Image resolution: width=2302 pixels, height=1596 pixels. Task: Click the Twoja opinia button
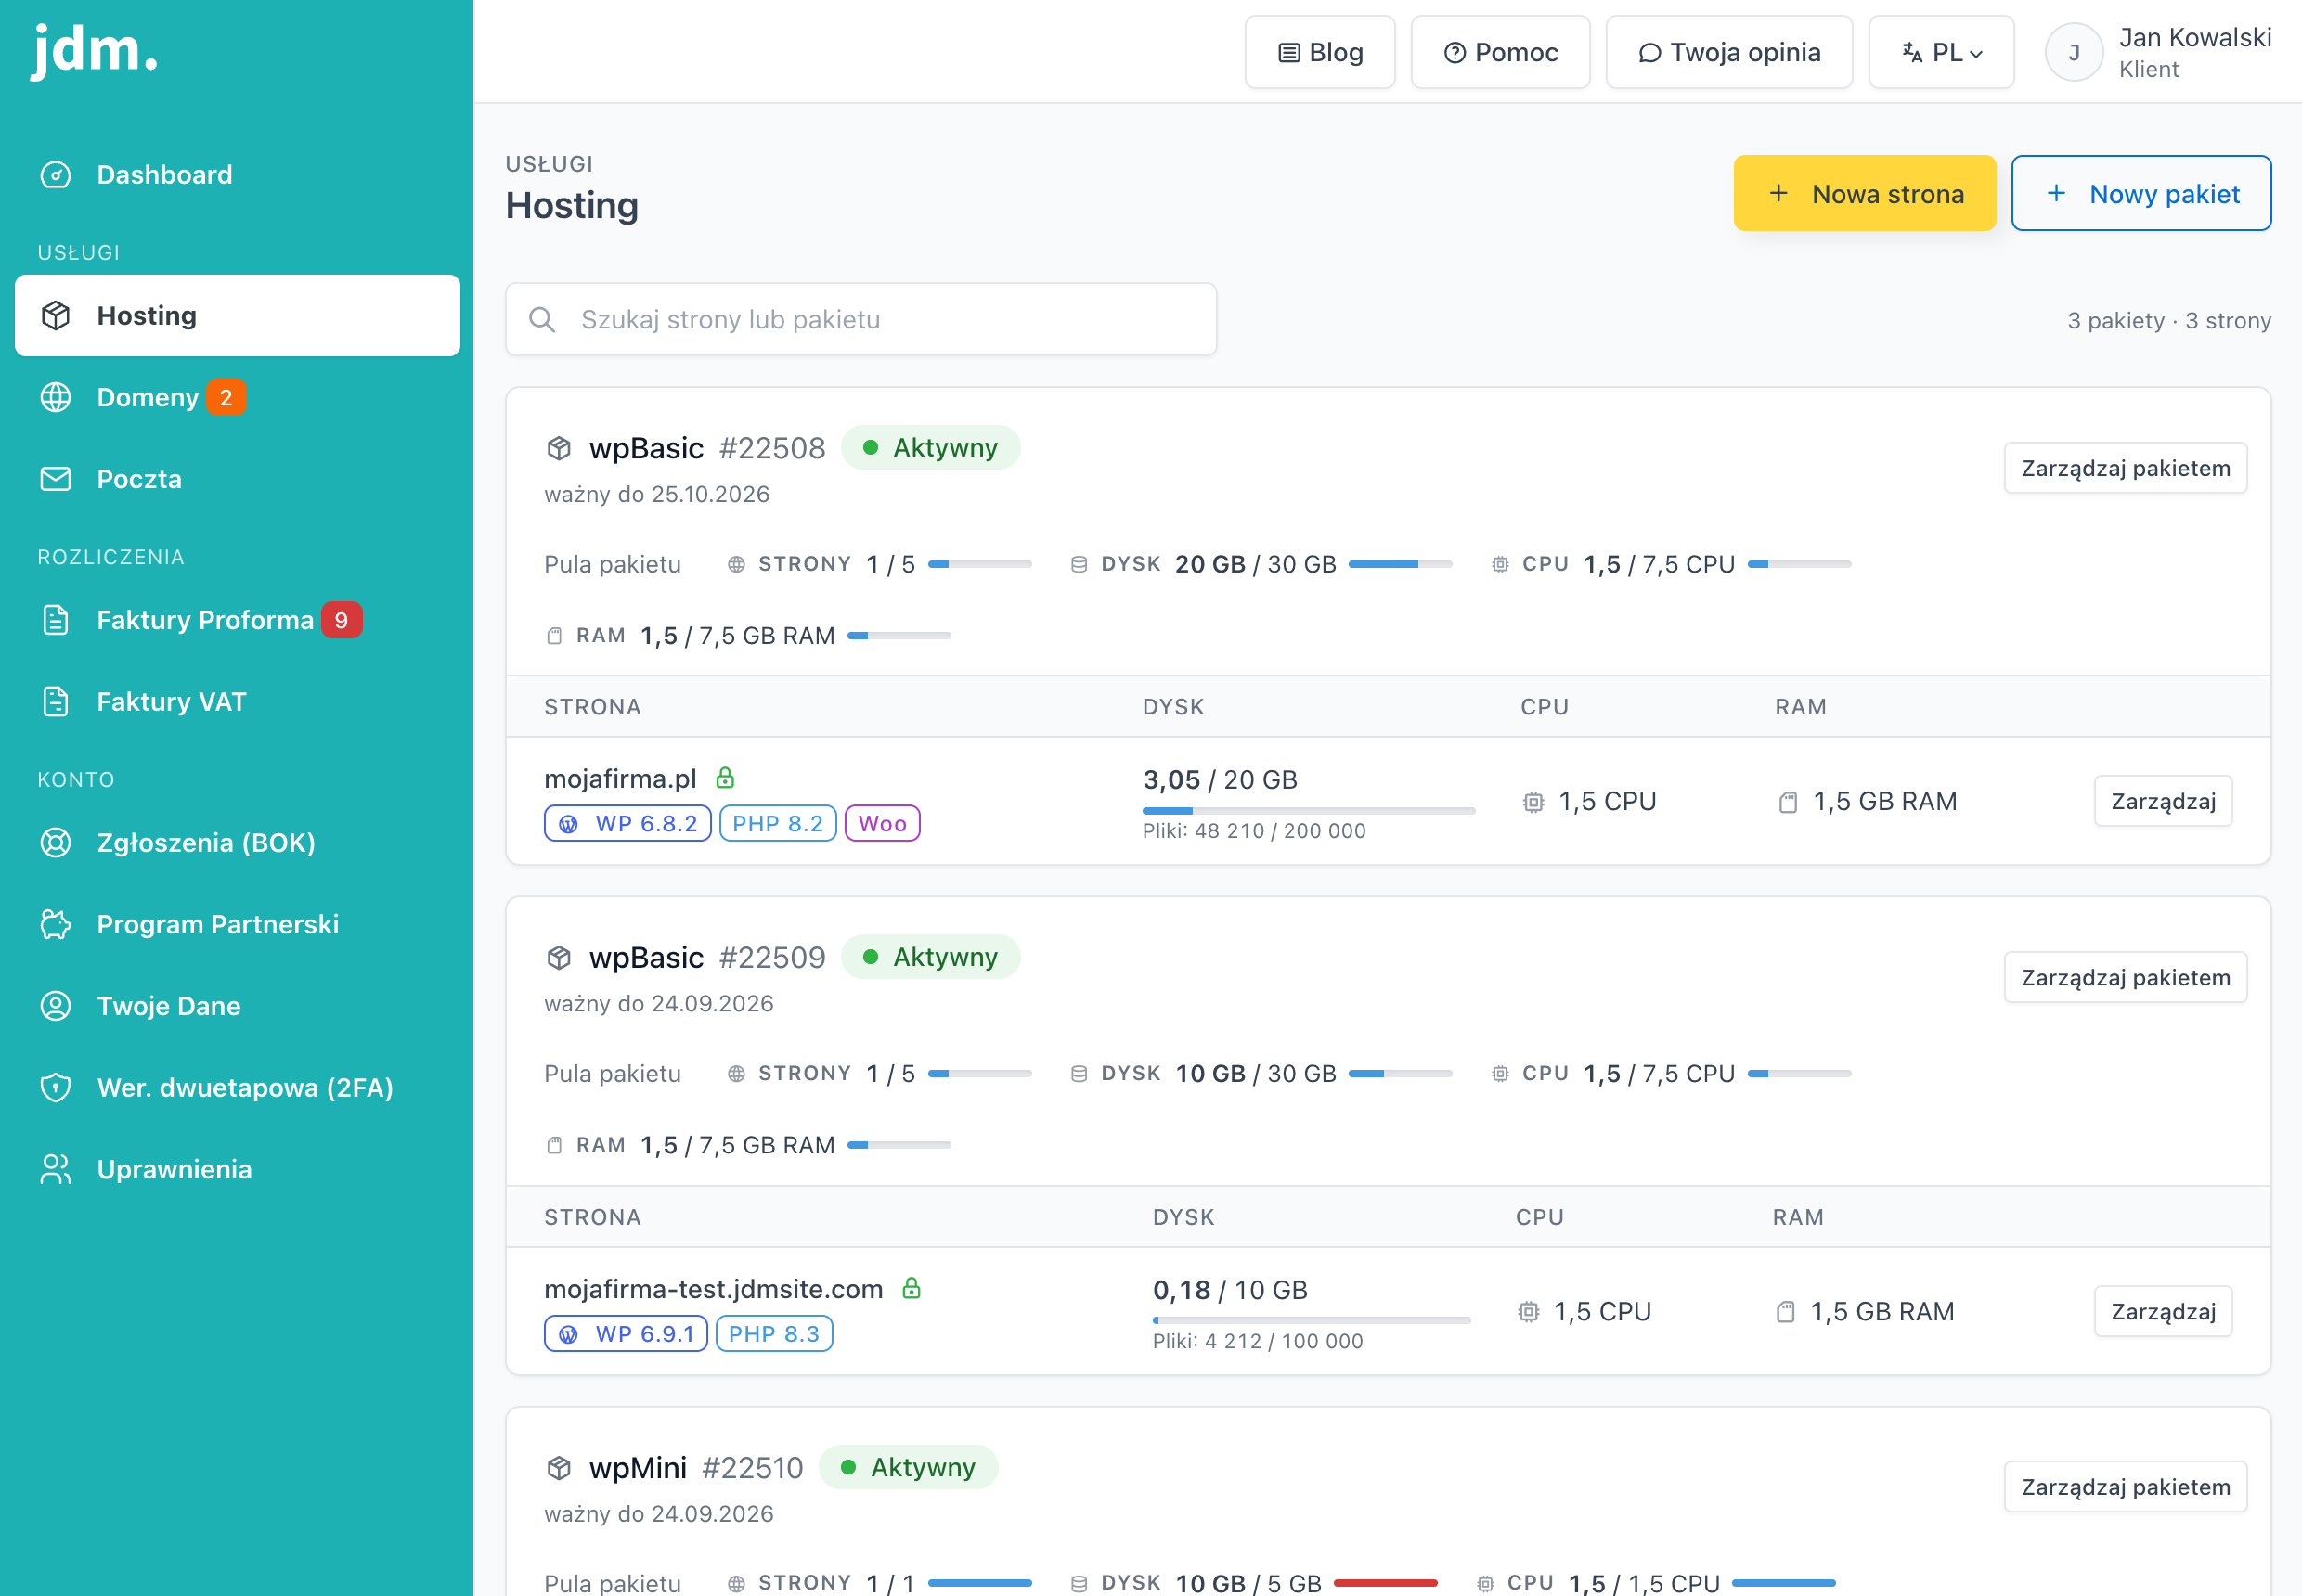(1728, 52)
